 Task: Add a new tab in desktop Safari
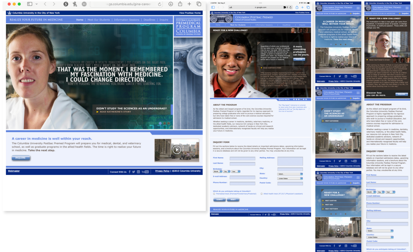point(189,4)
